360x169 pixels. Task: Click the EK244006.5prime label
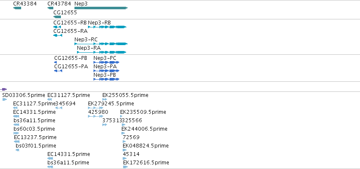pyautogui.click(x=144, y=129)
